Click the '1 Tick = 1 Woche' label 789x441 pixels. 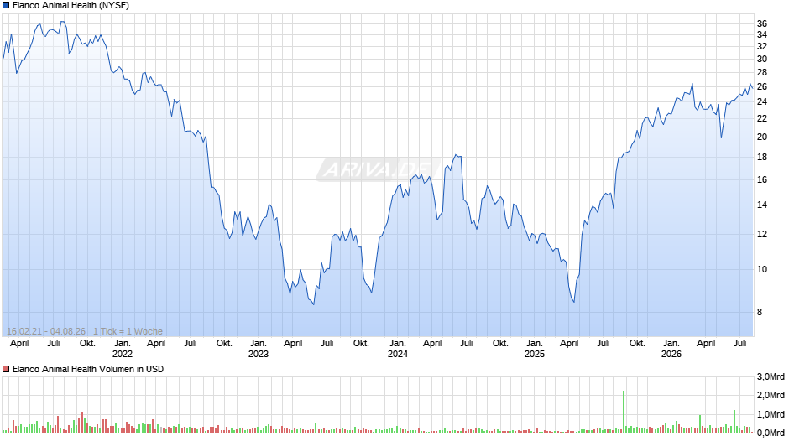(128, 331)
